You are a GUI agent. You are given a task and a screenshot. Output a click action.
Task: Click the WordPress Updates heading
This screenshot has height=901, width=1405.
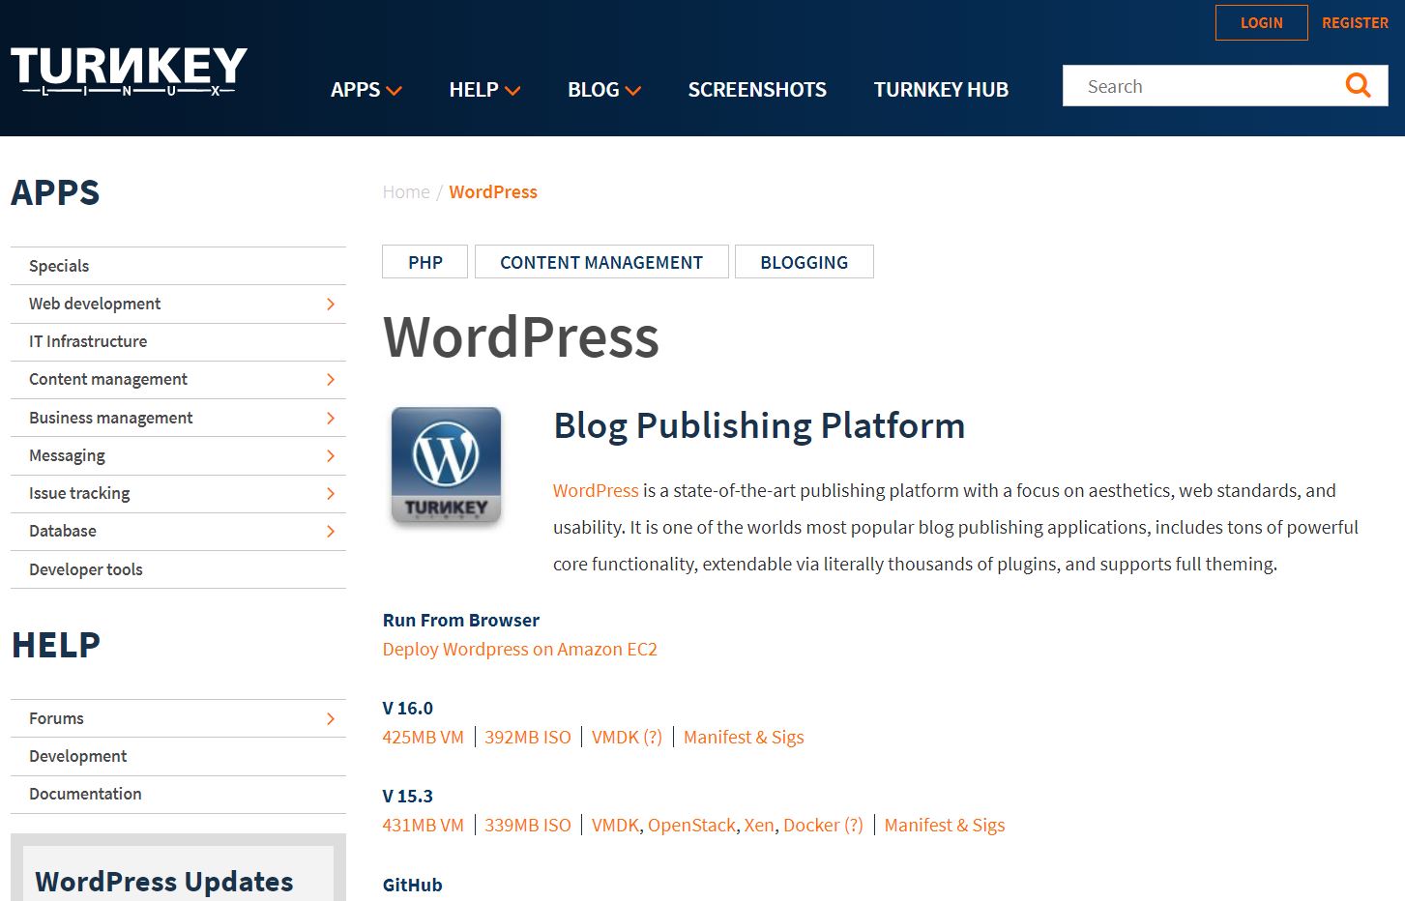(x=164, y=882)
